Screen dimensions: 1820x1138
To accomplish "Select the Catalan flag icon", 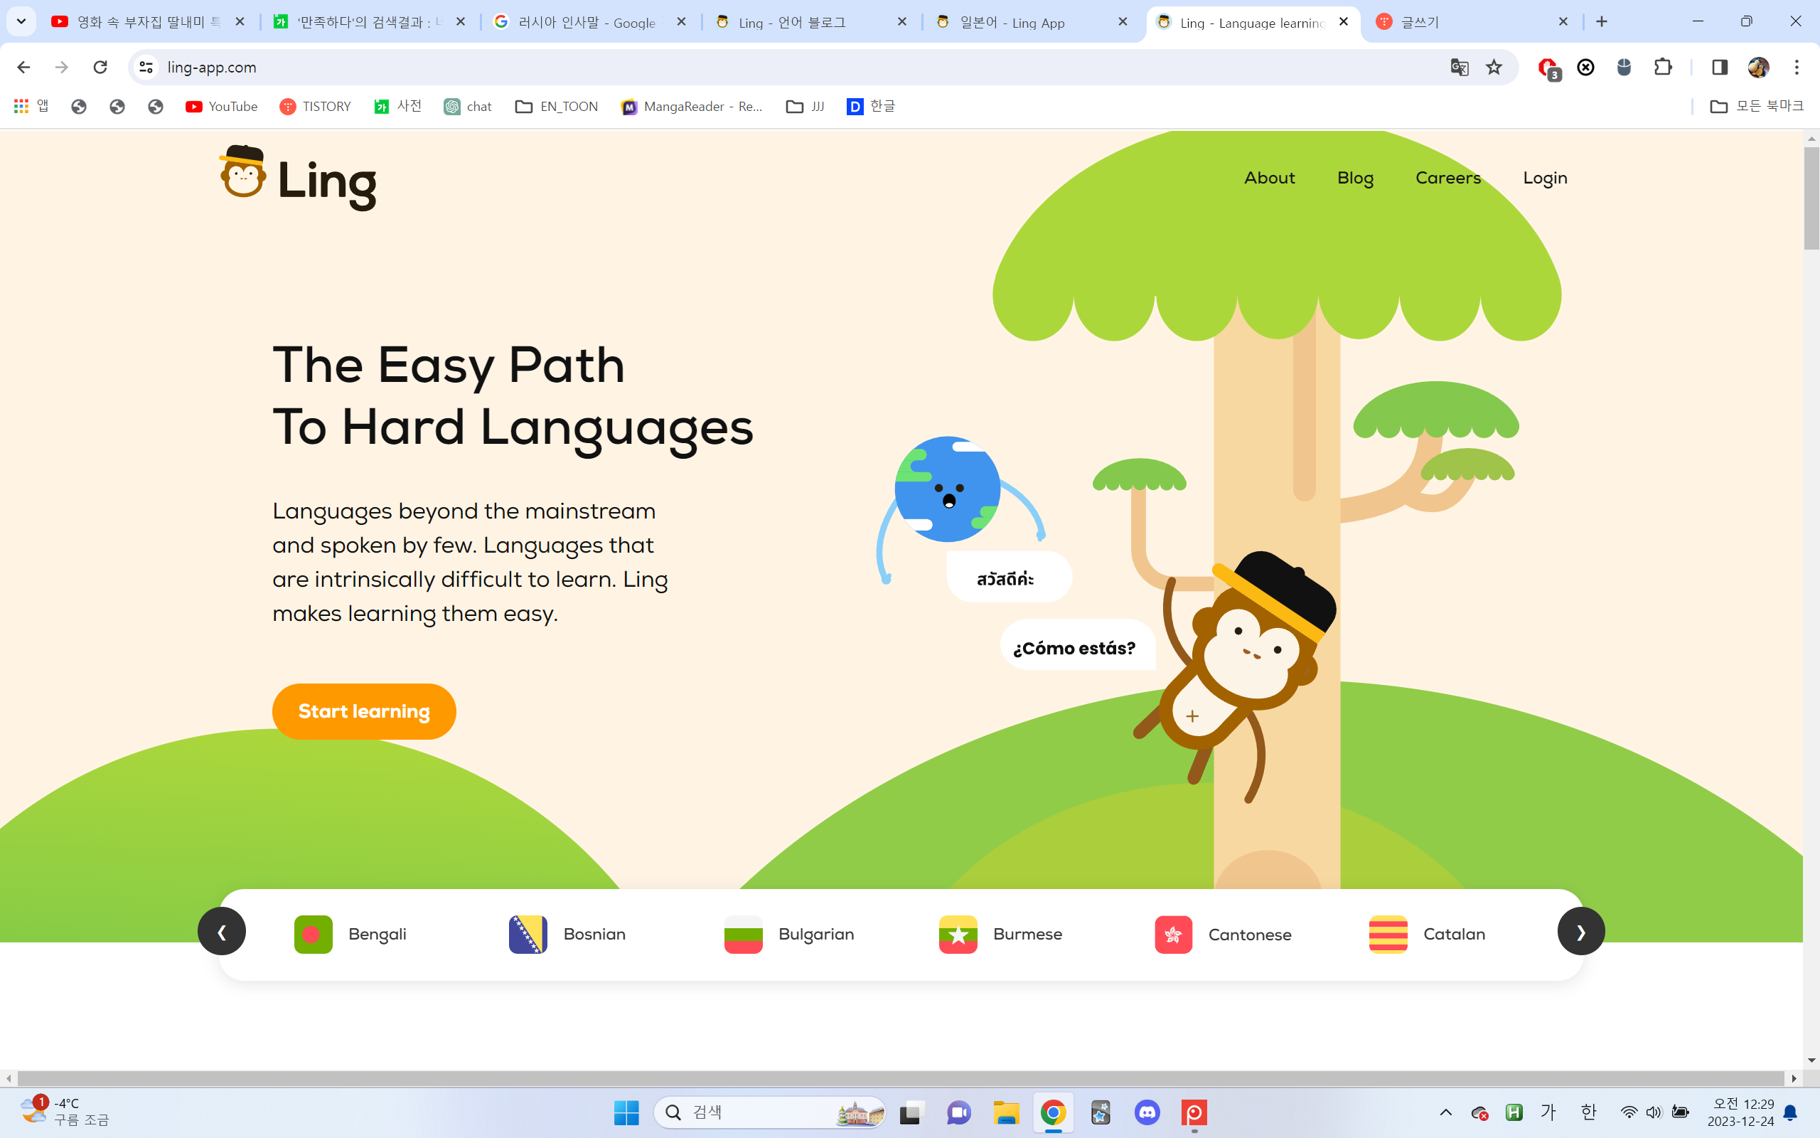I will tap(1388, 934).
